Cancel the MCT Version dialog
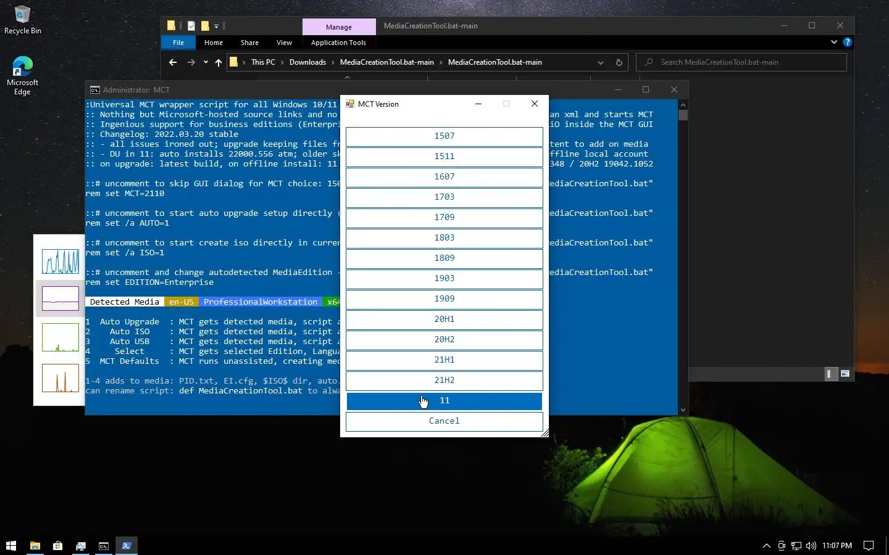The width and height of the screenshot is (889, 555). (444, 421)
